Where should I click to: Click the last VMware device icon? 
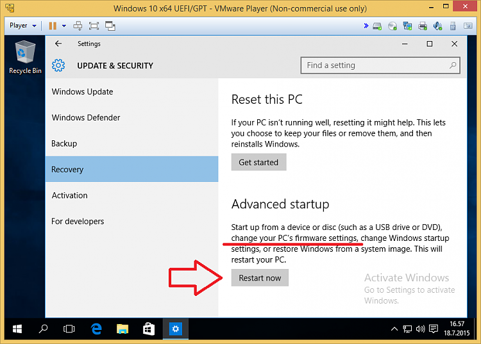point(468,26)
